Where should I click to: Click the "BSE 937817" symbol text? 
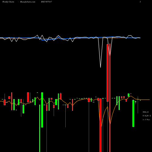coord(47,2)
